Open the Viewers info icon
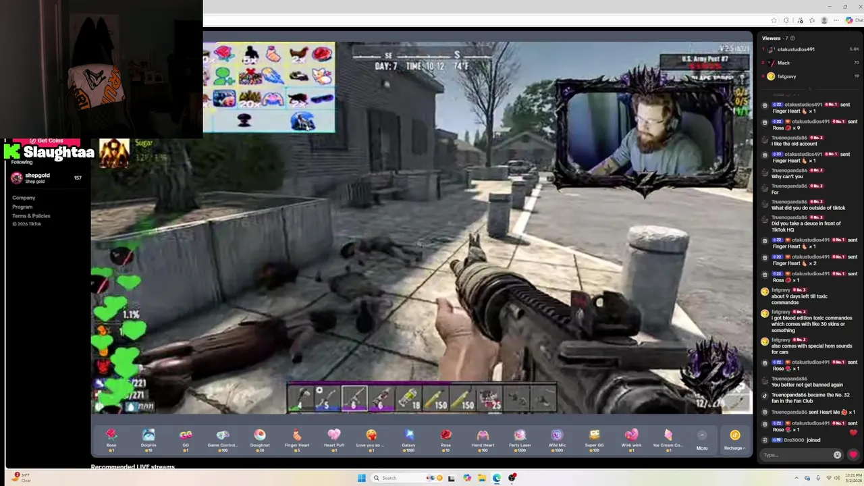The image size is (864, 486). (792, 38)
